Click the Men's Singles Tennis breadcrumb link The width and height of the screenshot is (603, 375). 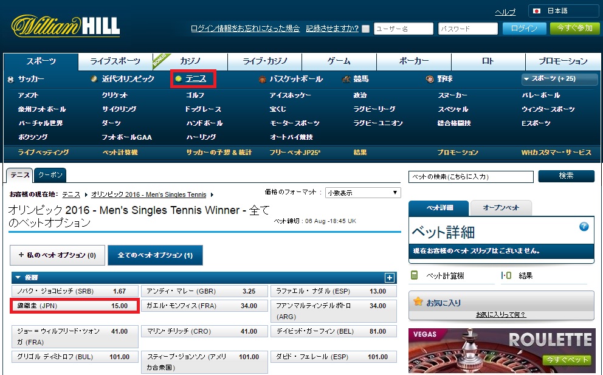[149, 194]
